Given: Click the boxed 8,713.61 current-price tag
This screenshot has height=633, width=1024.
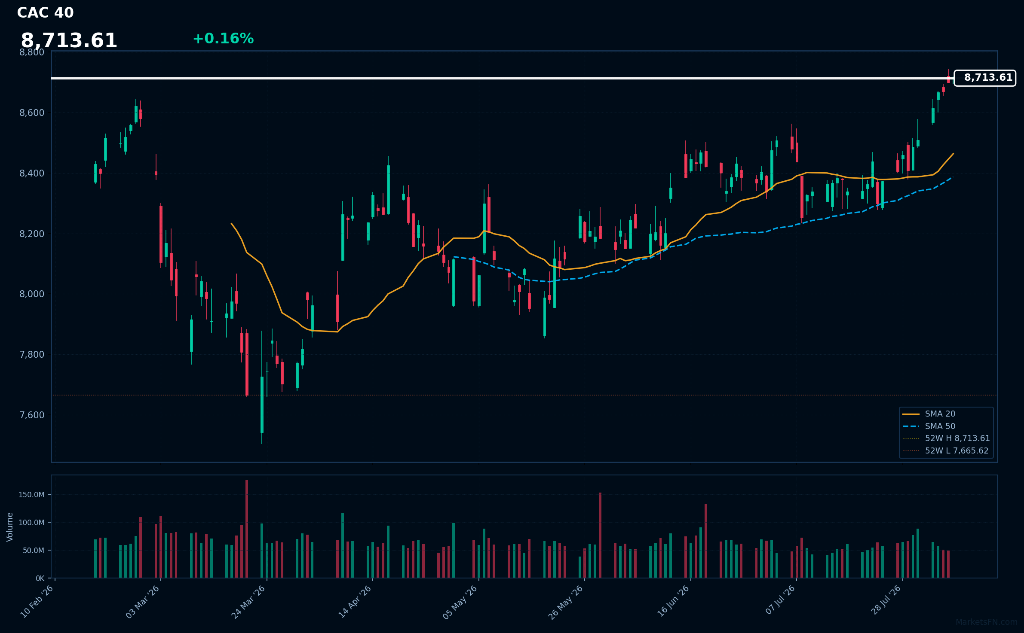Looking at the screenshot, I should pyautogui.click(x=985, y=78).
